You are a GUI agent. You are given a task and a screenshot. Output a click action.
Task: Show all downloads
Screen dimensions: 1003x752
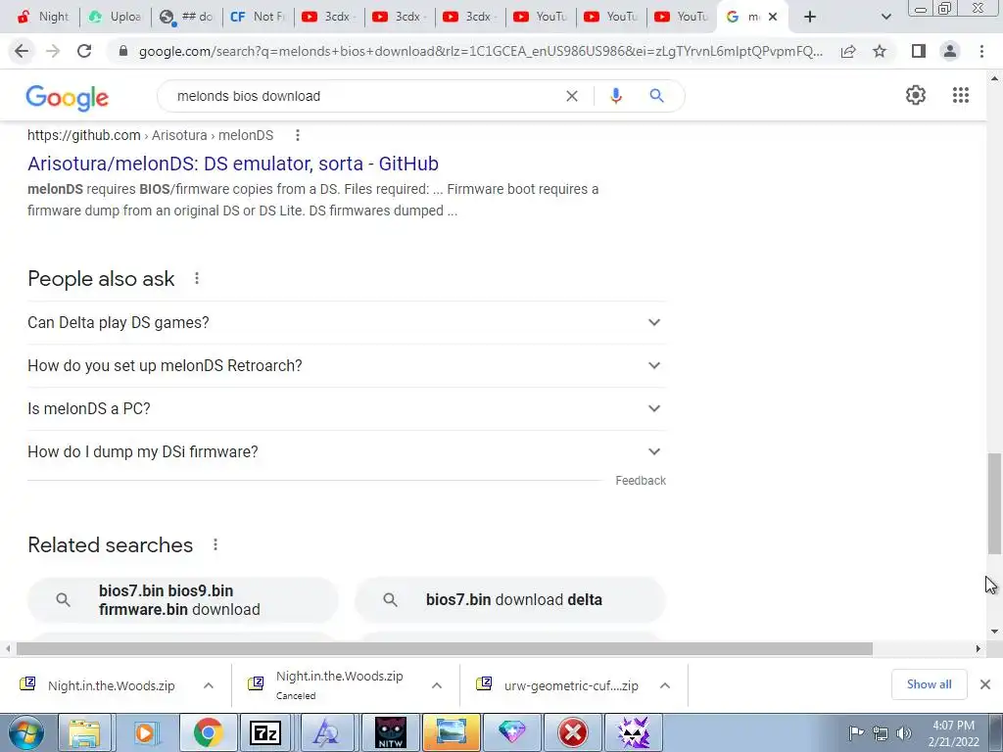(929, 684)
